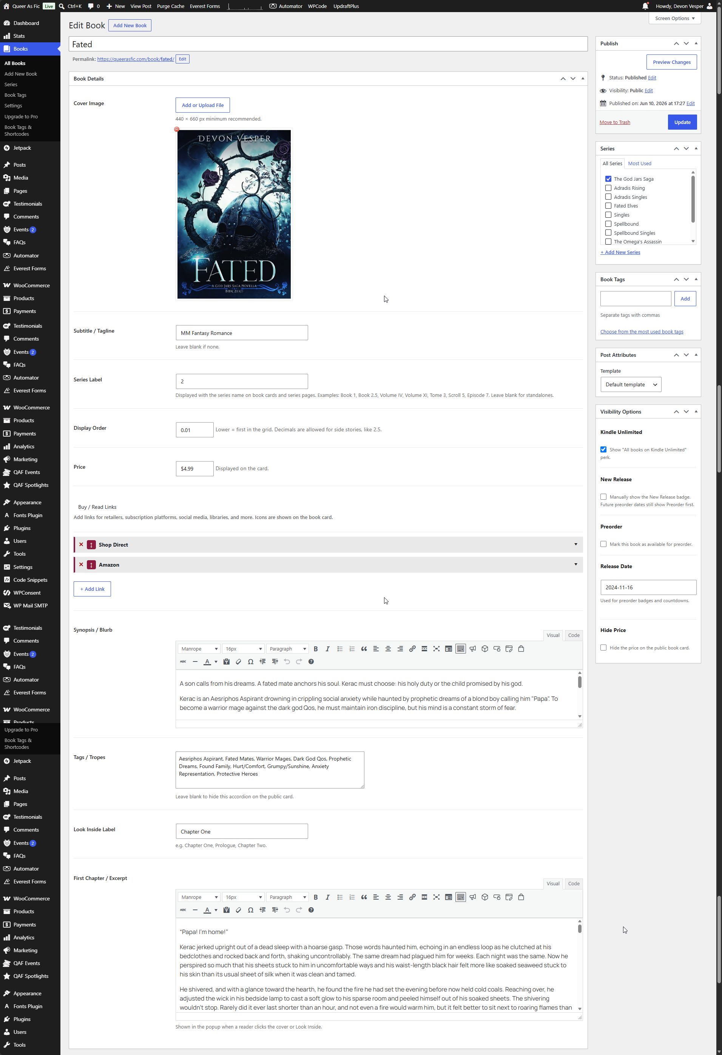Toggle paste as text in Synopsis editor

(x=226, y=662)
